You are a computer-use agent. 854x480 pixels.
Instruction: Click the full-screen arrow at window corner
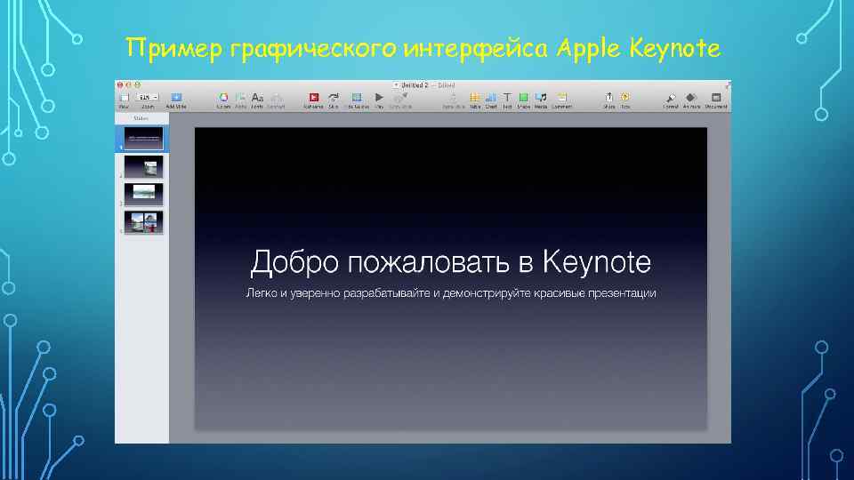(x=727, y=85)
